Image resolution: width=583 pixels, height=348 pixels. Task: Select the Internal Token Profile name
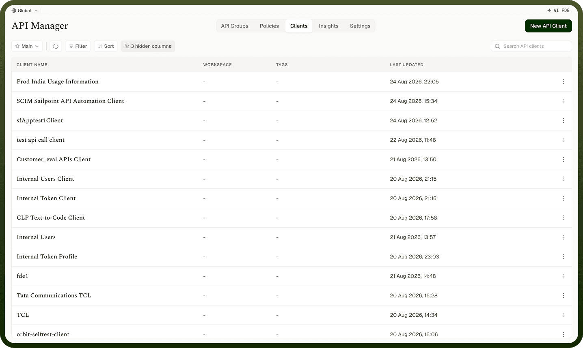[x=47, y=256]
